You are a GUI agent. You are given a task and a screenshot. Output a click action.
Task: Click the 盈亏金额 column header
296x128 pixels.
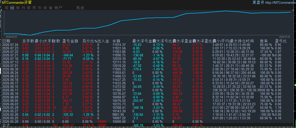[70, 41]
